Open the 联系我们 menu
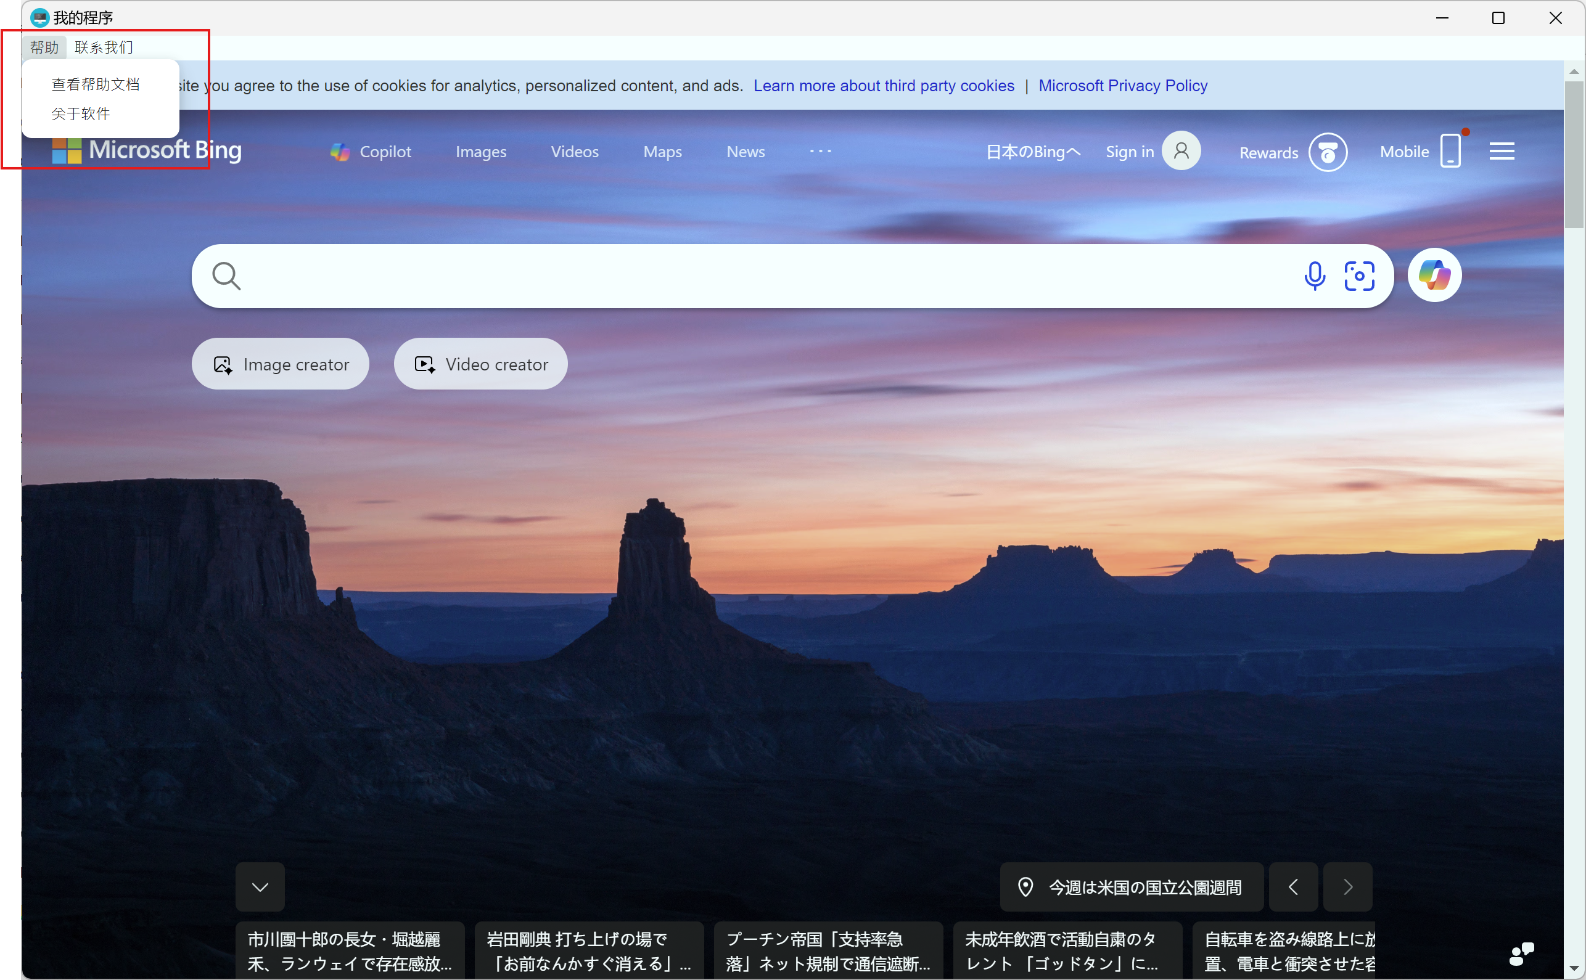The width and height of the screenshot is (1586, 980). pos(104,47)
